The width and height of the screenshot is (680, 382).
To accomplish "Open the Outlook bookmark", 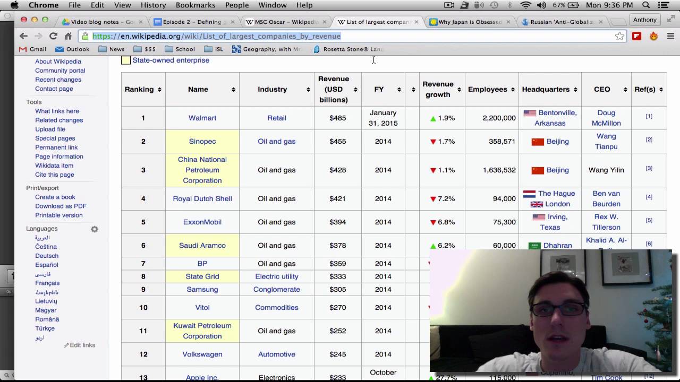I will [72, 49].
